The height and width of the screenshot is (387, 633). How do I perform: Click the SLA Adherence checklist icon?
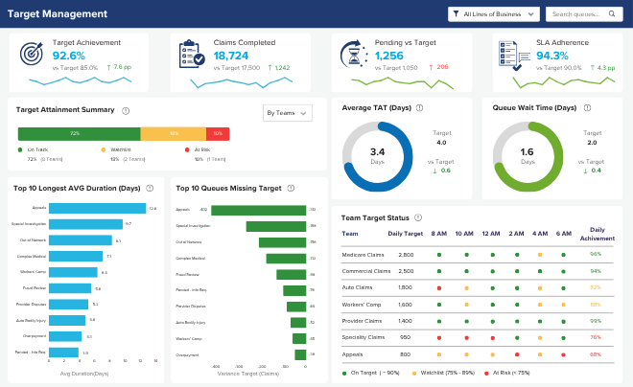(514, 56)
